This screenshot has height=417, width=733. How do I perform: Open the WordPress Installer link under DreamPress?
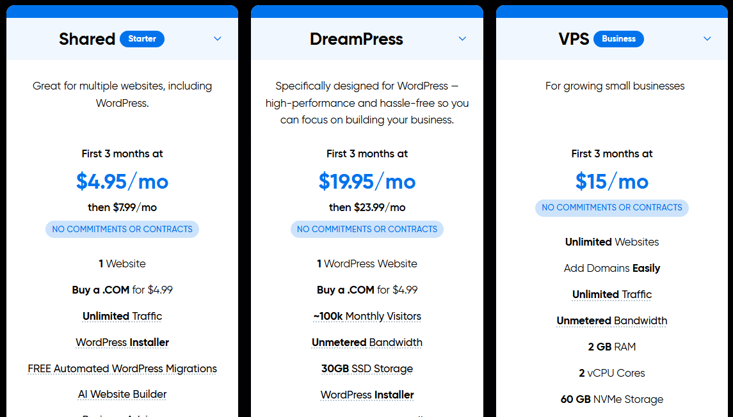[367, 395]
